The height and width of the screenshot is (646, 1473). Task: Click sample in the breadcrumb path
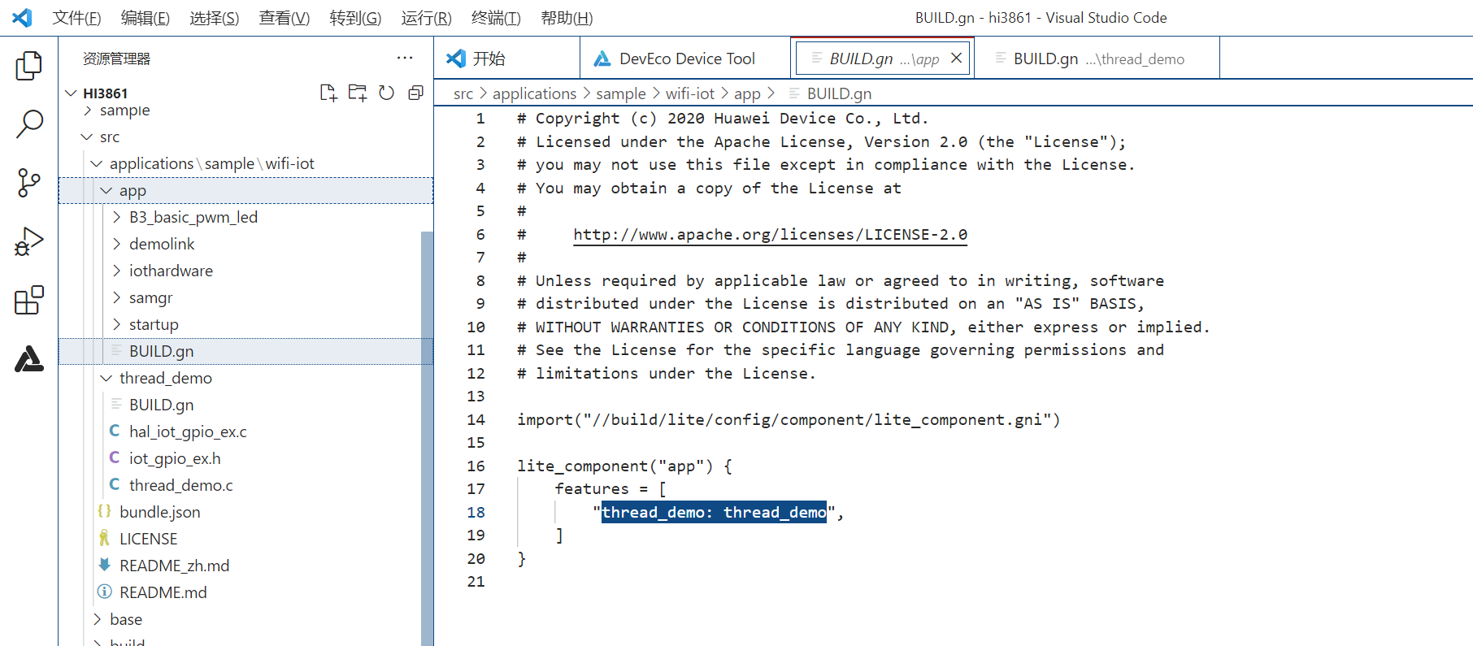tap(621, 93)
